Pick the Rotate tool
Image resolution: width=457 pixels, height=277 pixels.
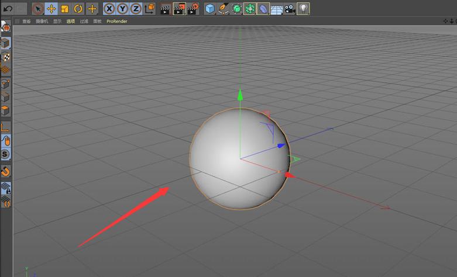point(78,9)
